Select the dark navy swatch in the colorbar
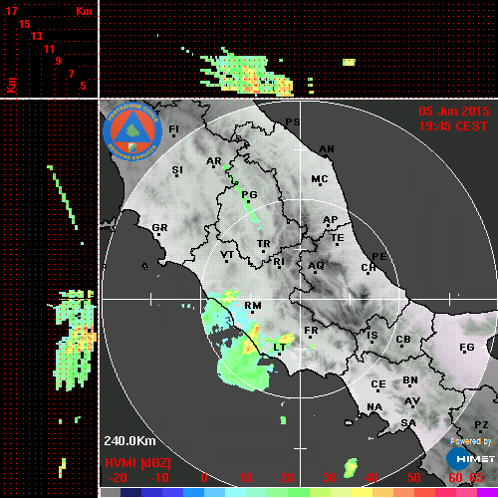This screenshot has height=498, width=498. click(x=130, y=492)
